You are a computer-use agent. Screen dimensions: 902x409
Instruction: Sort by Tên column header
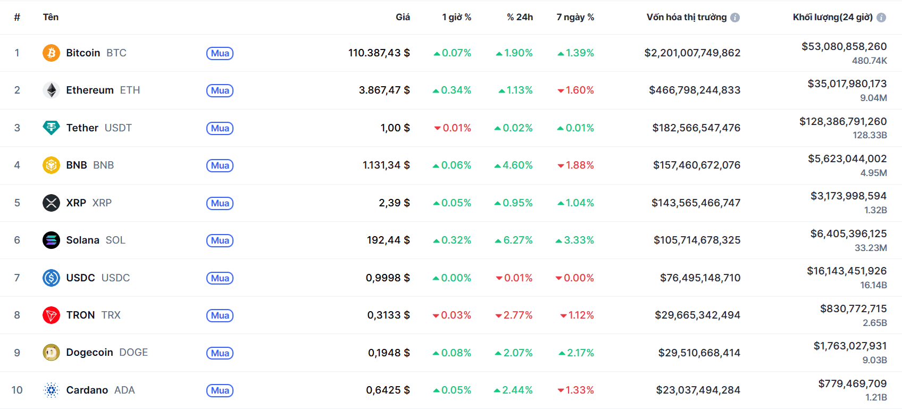point(51,17)
